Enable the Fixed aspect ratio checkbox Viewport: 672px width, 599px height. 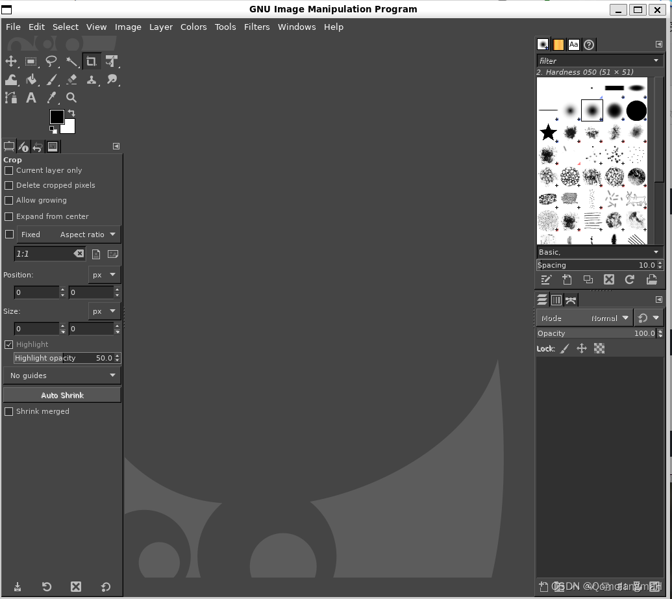click(9, 235)
